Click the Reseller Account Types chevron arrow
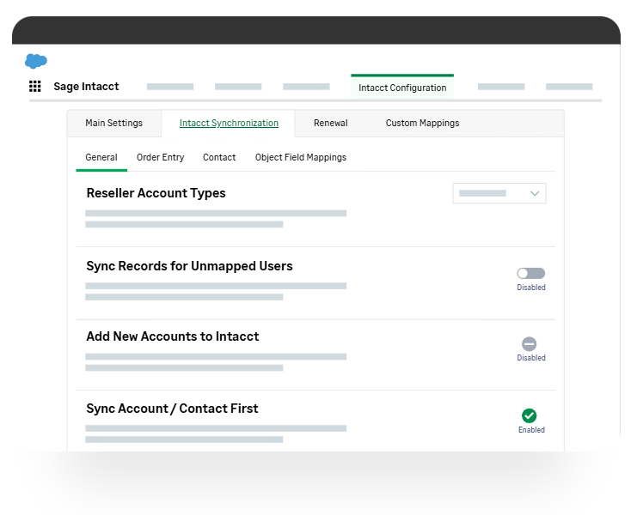The image size is (637, 515). 535,193
